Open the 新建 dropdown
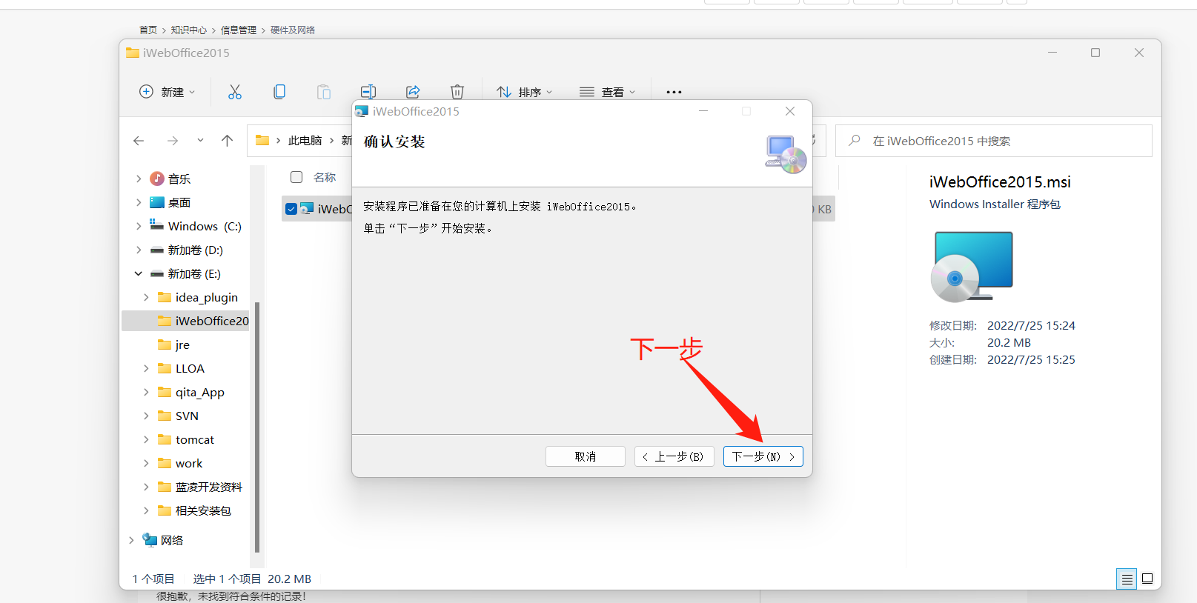 pos(168,92)
